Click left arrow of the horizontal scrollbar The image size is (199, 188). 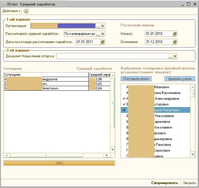point(7,155)
